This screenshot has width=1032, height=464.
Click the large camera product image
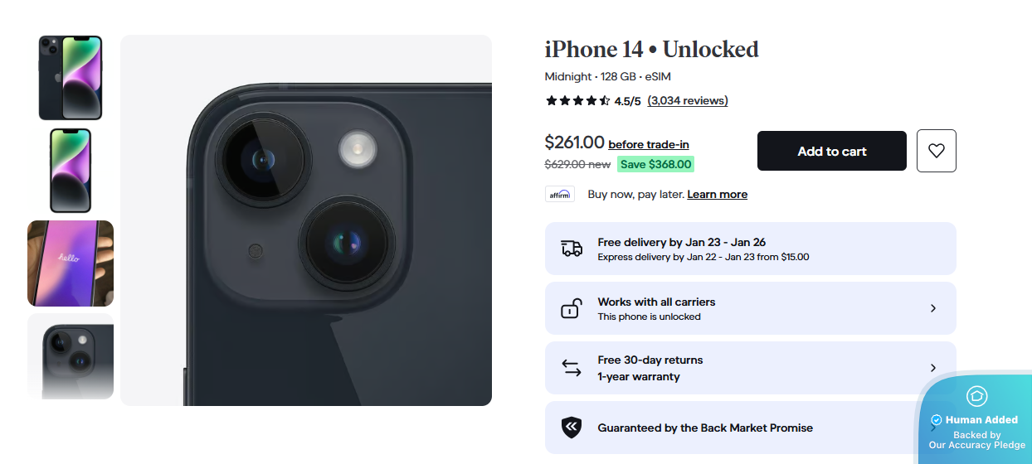306,220
